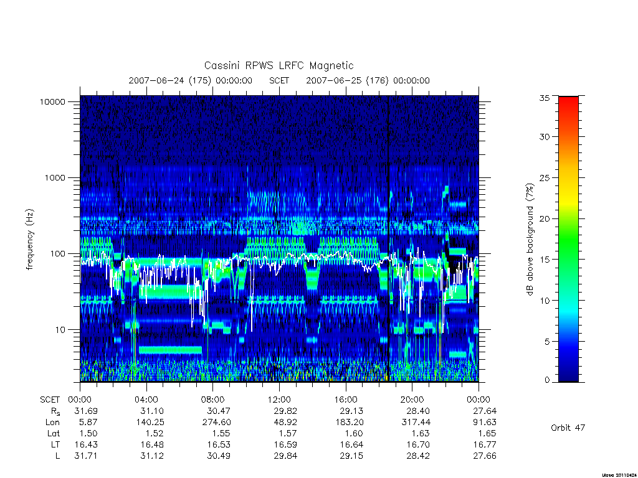Click the colorbar tick label '0'
Image resolution: width=638 pixels, height=478 pixels.
547,380
